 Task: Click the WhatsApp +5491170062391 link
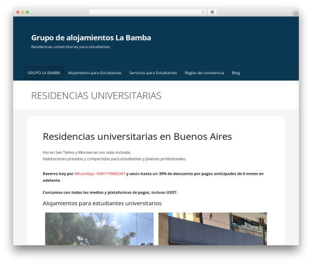pyautogui.click(x=100, y=174)
